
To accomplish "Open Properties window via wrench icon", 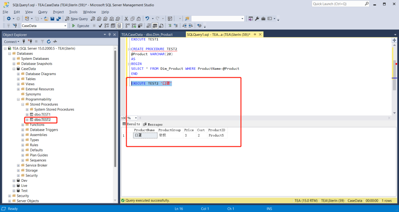I will tap(257, 19).
